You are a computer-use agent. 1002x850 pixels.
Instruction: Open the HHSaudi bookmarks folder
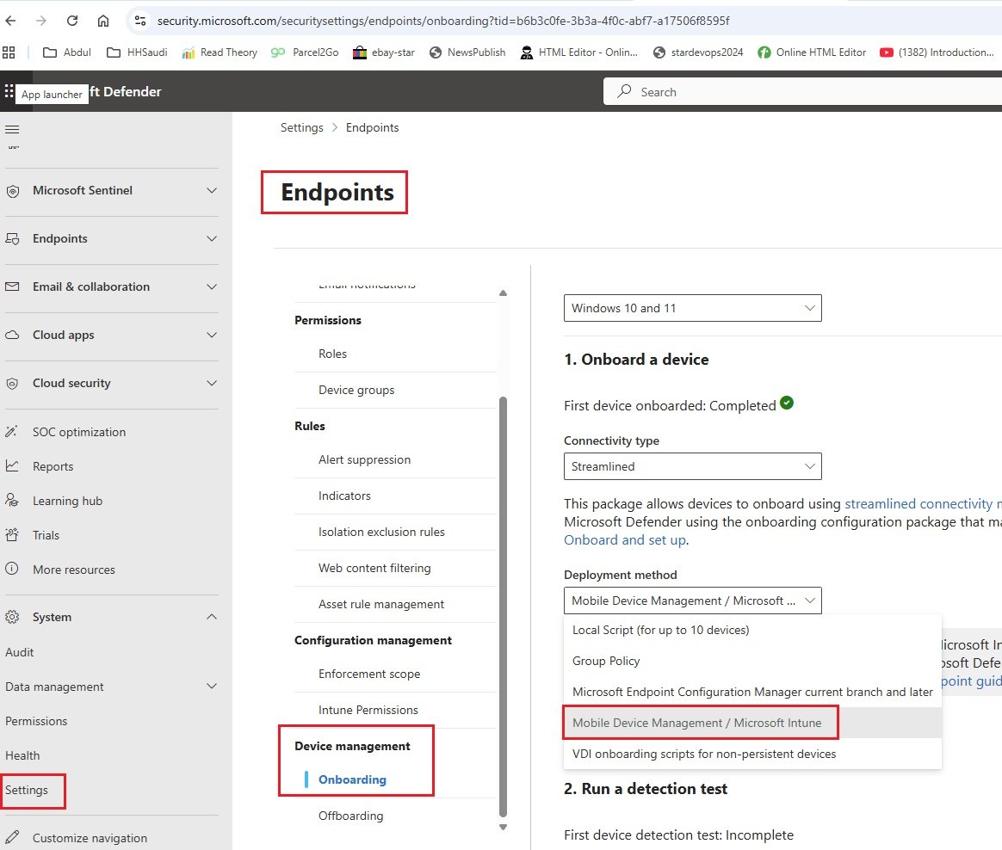coord(137,52)
